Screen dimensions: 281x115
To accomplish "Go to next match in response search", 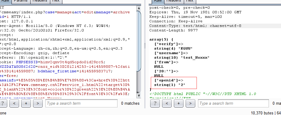I will coord(190,103).
